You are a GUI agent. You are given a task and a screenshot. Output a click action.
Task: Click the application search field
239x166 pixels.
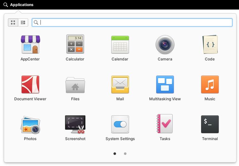point(132,23)
